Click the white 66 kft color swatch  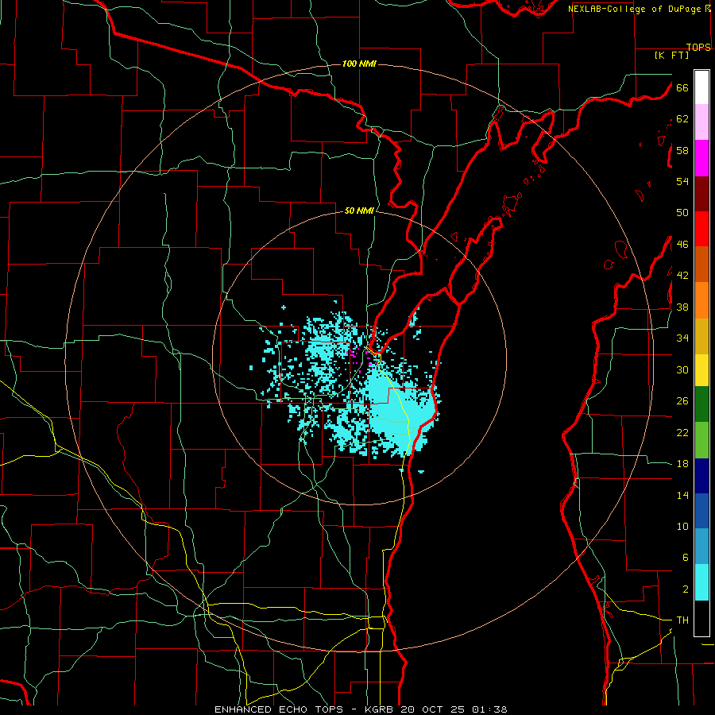(x=701, y=87)
